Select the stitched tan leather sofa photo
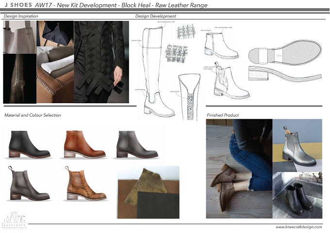Image resolution: width=330 pixels, height=233 pixels. click(x=55, y=75)
